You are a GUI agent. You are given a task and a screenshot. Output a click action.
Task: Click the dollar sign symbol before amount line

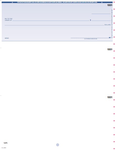click(90, 20)
